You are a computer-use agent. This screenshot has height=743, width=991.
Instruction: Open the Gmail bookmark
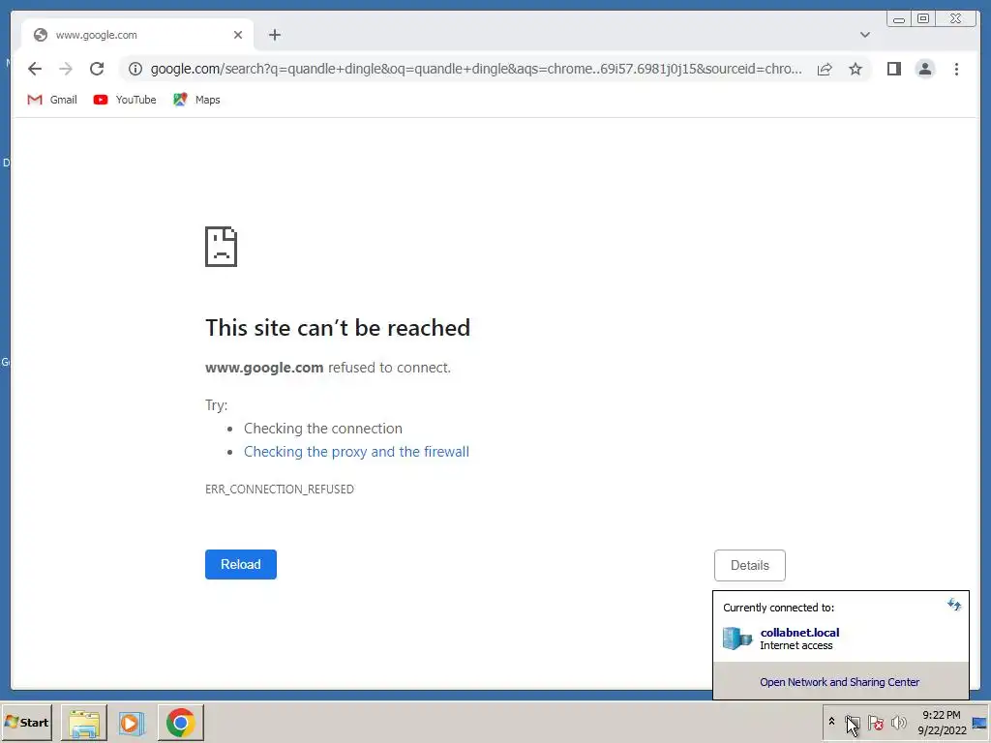pyautogui.click(x=52, y=100)
